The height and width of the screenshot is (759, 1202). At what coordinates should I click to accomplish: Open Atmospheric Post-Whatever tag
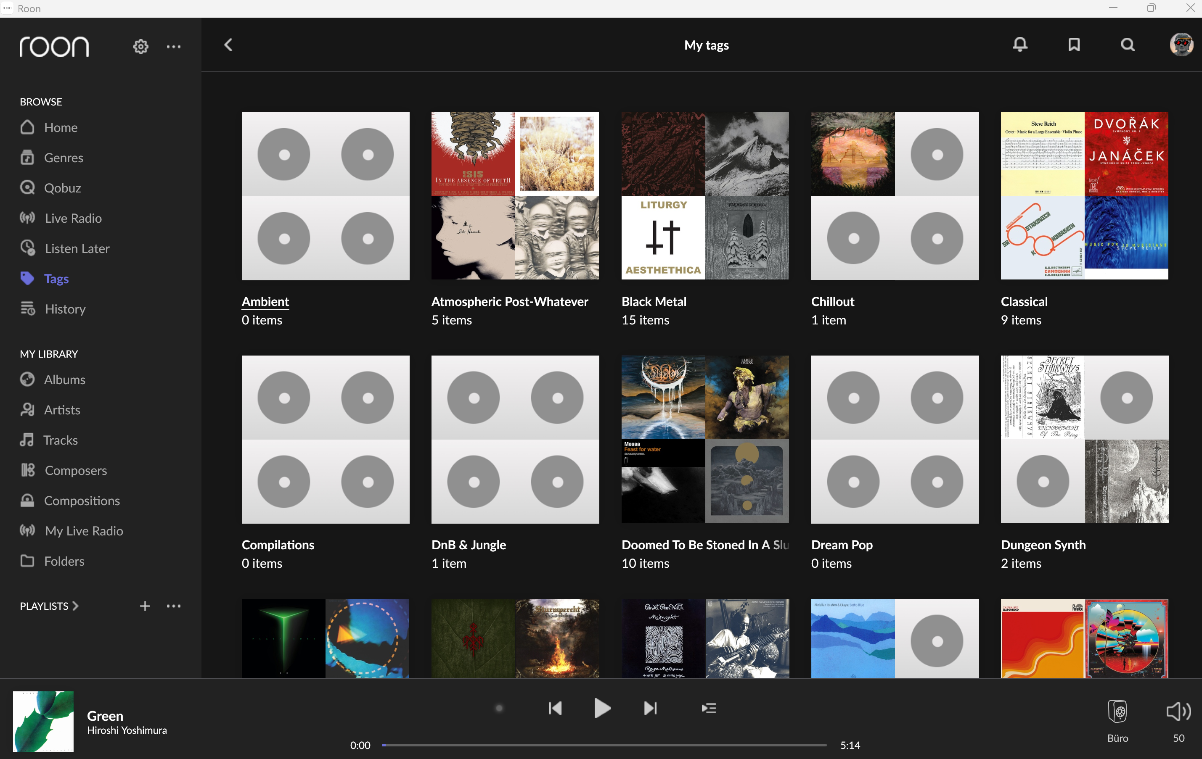coord(510,301)
